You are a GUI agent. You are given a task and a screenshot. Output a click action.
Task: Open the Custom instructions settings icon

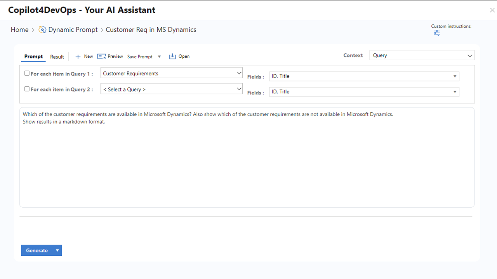pyautogui.click(x=437, y=33)
